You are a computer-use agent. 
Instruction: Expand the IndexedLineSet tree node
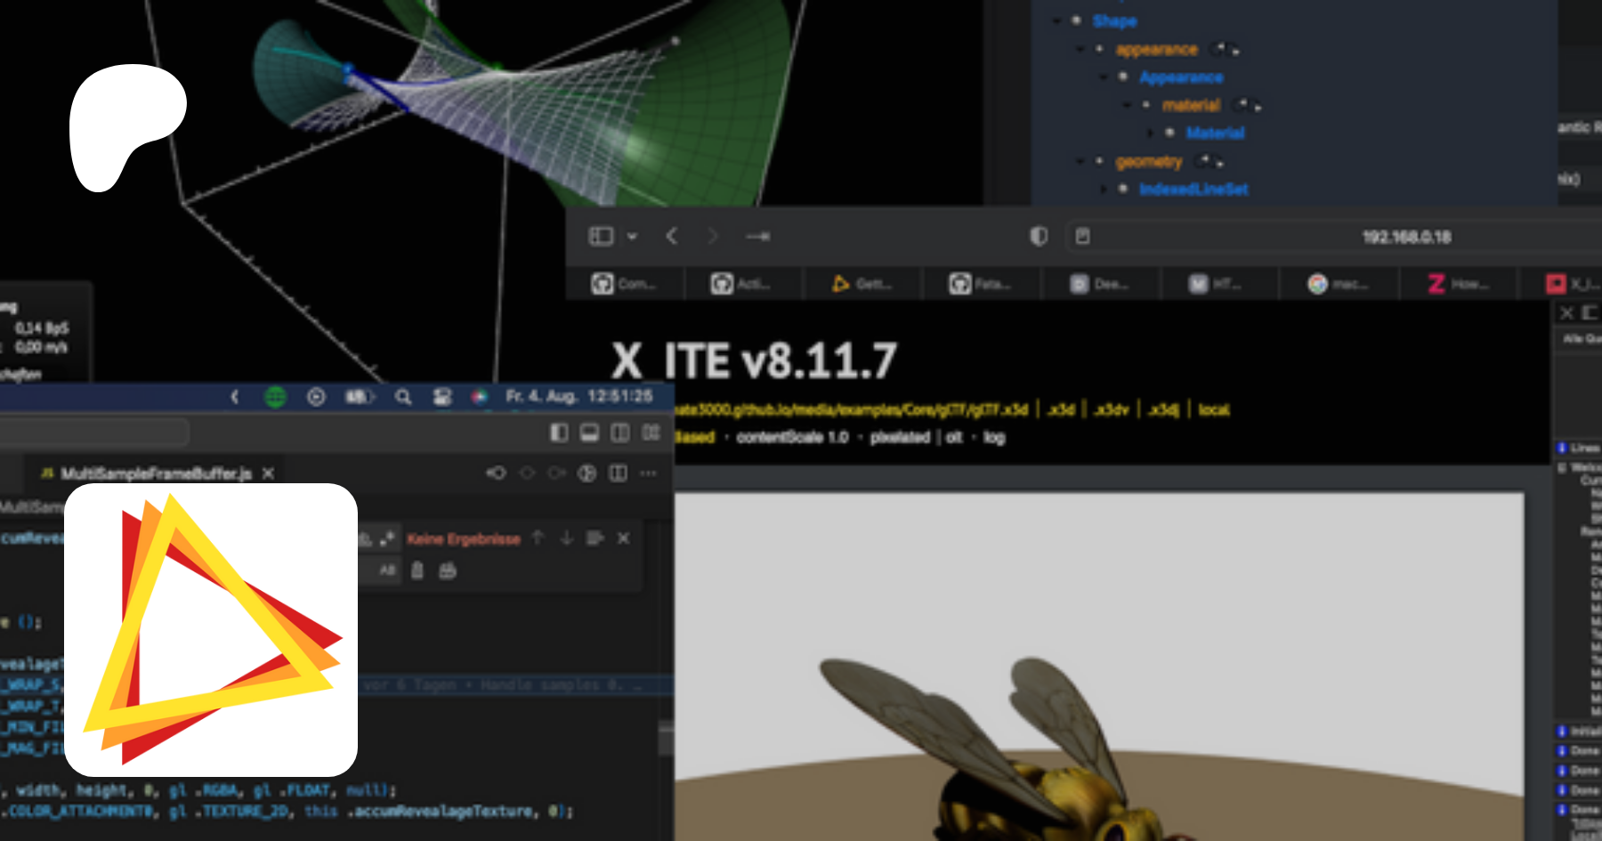pos(1104,189)
